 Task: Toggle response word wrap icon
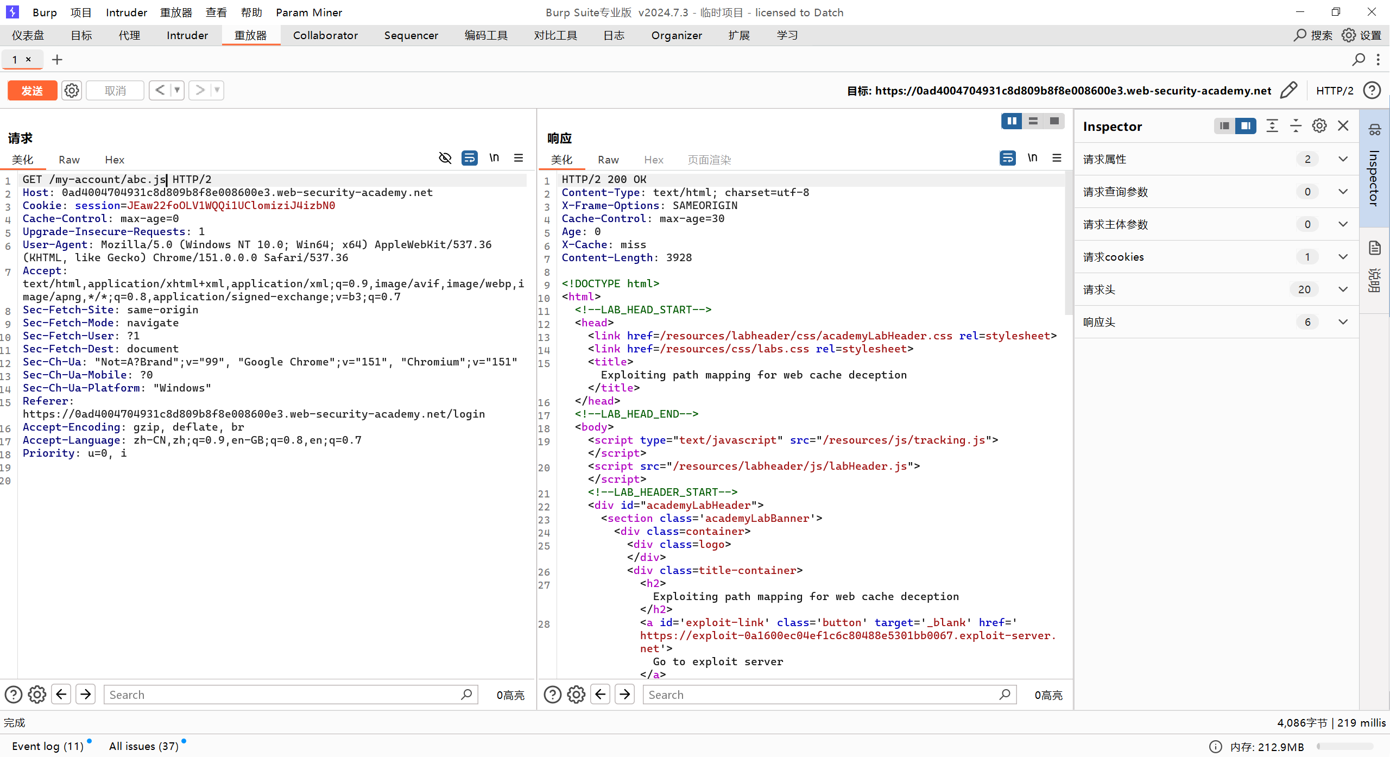tap(1008, 158)
